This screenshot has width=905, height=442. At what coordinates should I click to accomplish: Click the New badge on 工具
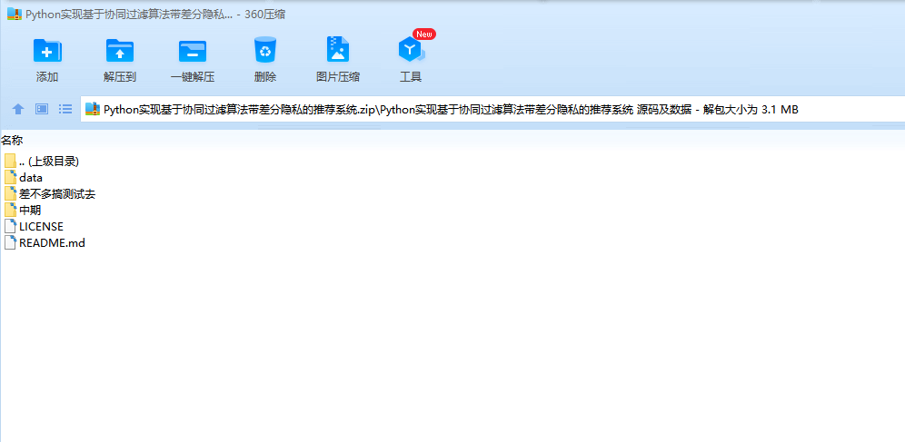coord(423,34)
